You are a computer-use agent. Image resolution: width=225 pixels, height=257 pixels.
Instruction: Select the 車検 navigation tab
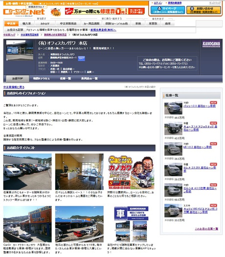[x=138, y=23]
